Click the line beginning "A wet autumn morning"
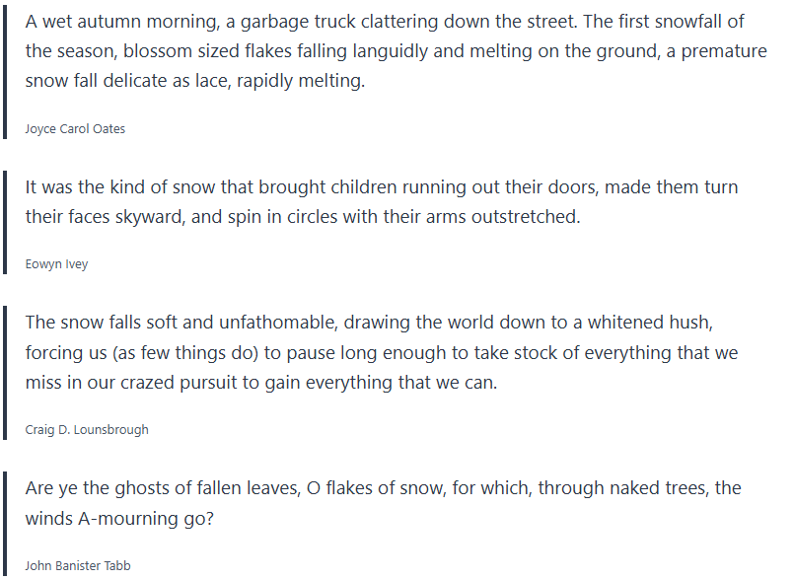Viewport: 794px width, 580px height. [x=386, y=22]
